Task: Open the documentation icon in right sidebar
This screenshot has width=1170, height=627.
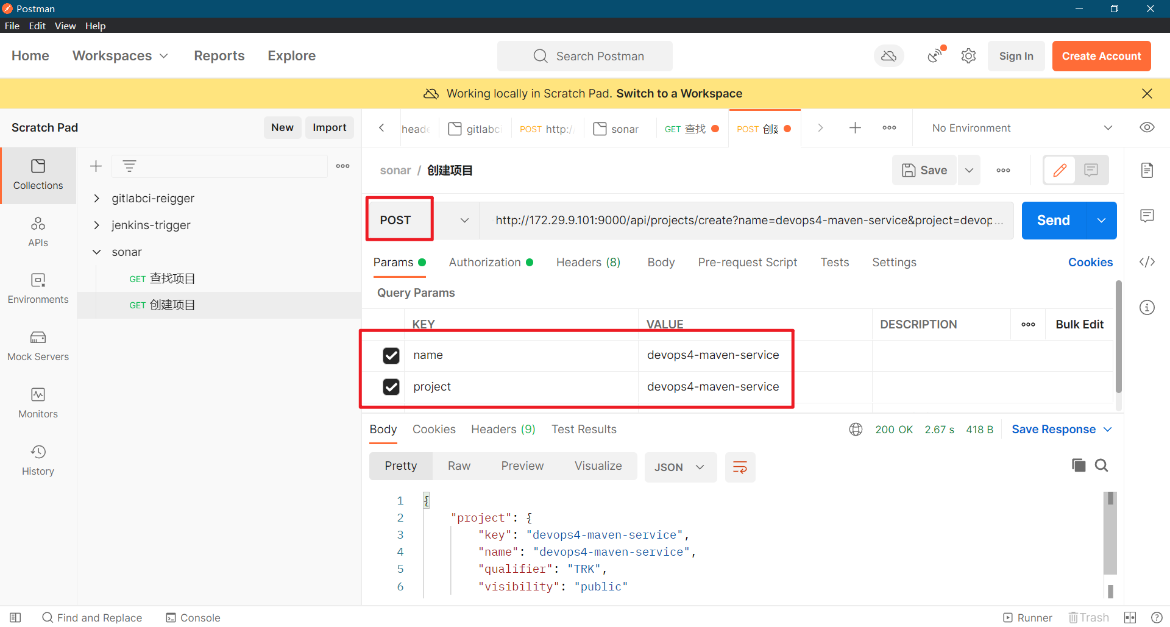Action: point(1147,170)
